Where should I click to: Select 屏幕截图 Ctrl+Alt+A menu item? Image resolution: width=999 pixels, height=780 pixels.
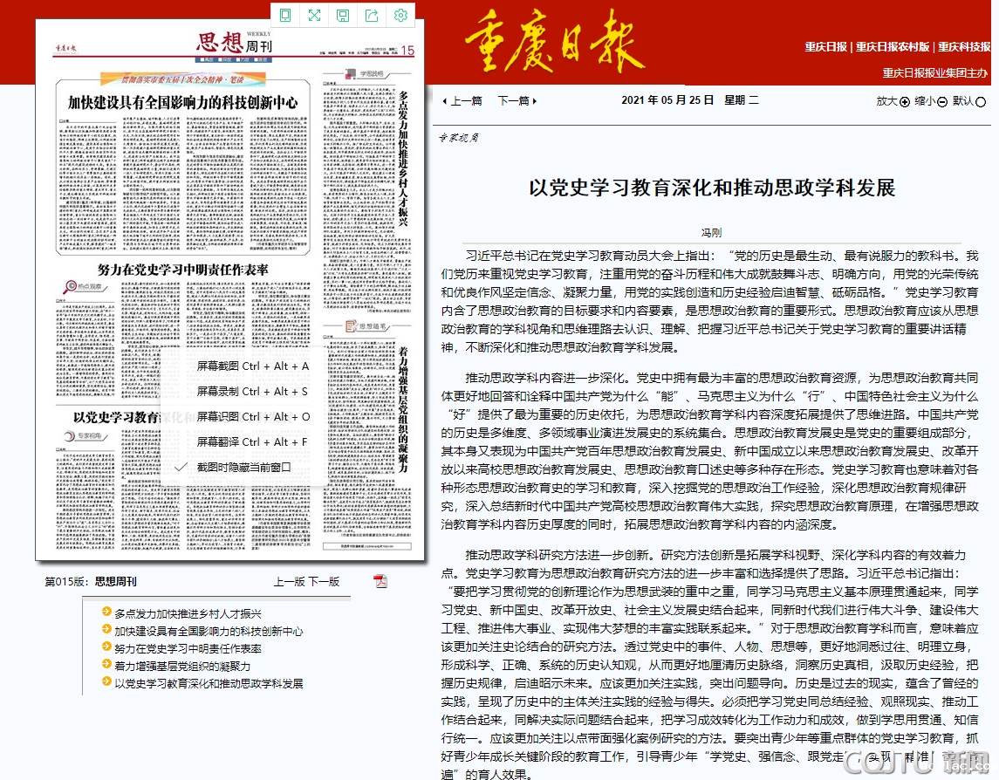(x=252, y=366)
